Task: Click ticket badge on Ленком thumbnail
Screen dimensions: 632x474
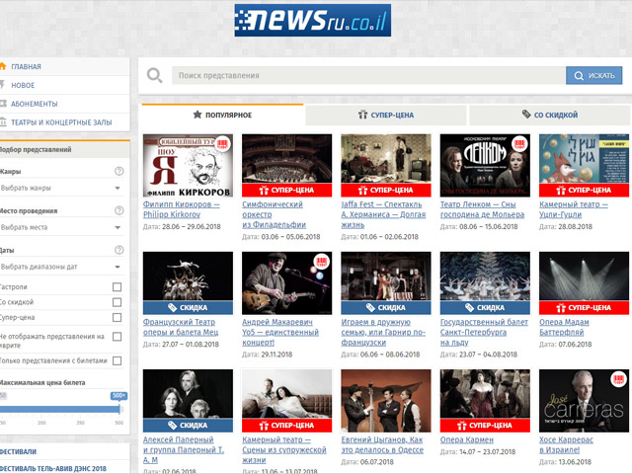Action: (520, 144)
